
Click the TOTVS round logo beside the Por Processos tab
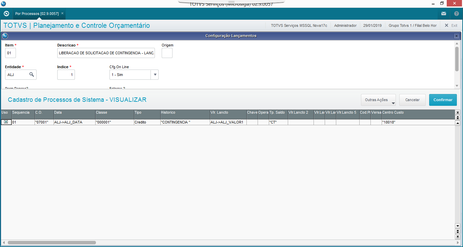pyautogui.click(x=6, y=14)
